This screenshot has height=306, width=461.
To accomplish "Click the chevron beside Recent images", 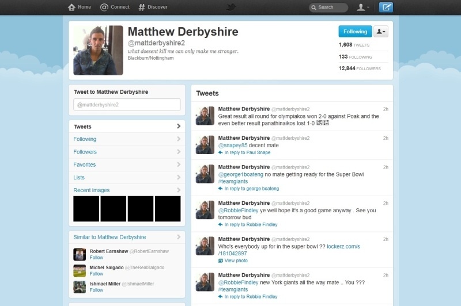I will point(179,190).
